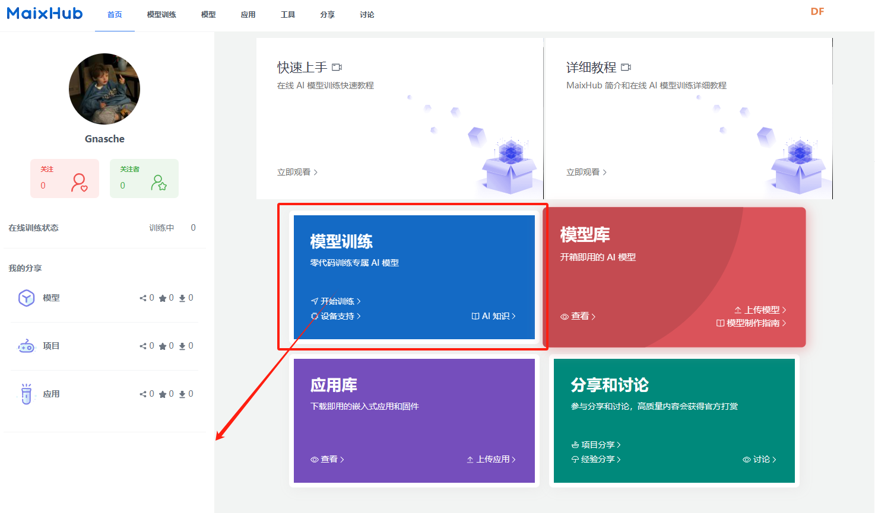Click 立即观看 under 快速上手
875x513 pixels.
(297, 172)
